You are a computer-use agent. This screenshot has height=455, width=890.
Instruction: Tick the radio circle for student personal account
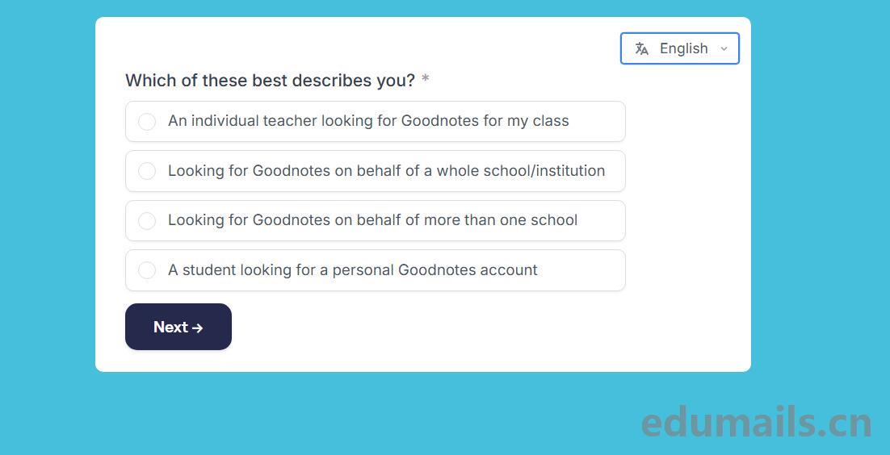147,270
